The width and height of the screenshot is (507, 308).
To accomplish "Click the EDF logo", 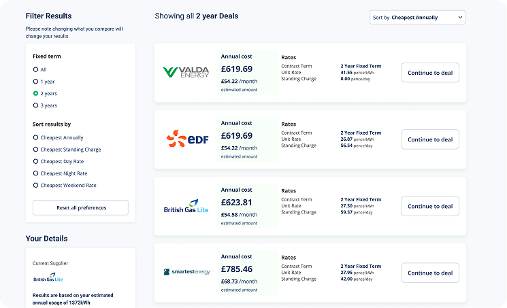I will click(187, 139).
